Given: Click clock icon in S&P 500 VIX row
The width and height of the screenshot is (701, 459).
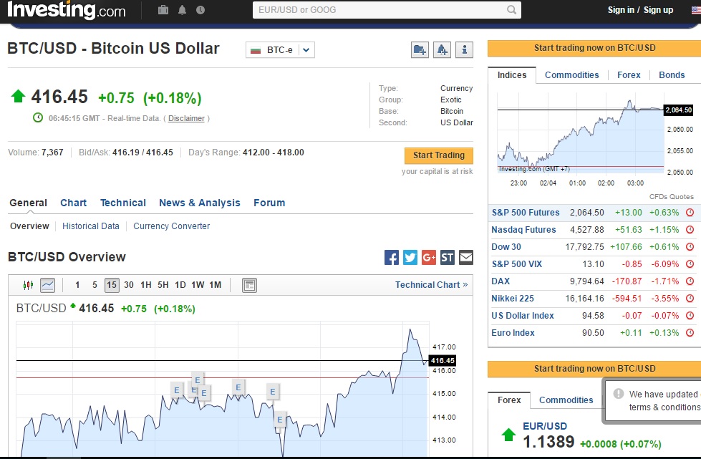Looking at the screenshot, I should [690, 264].
